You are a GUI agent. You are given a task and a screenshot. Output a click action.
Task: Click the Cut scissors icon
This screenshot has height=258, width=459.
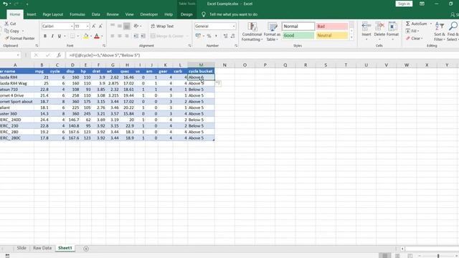[6, 24]
